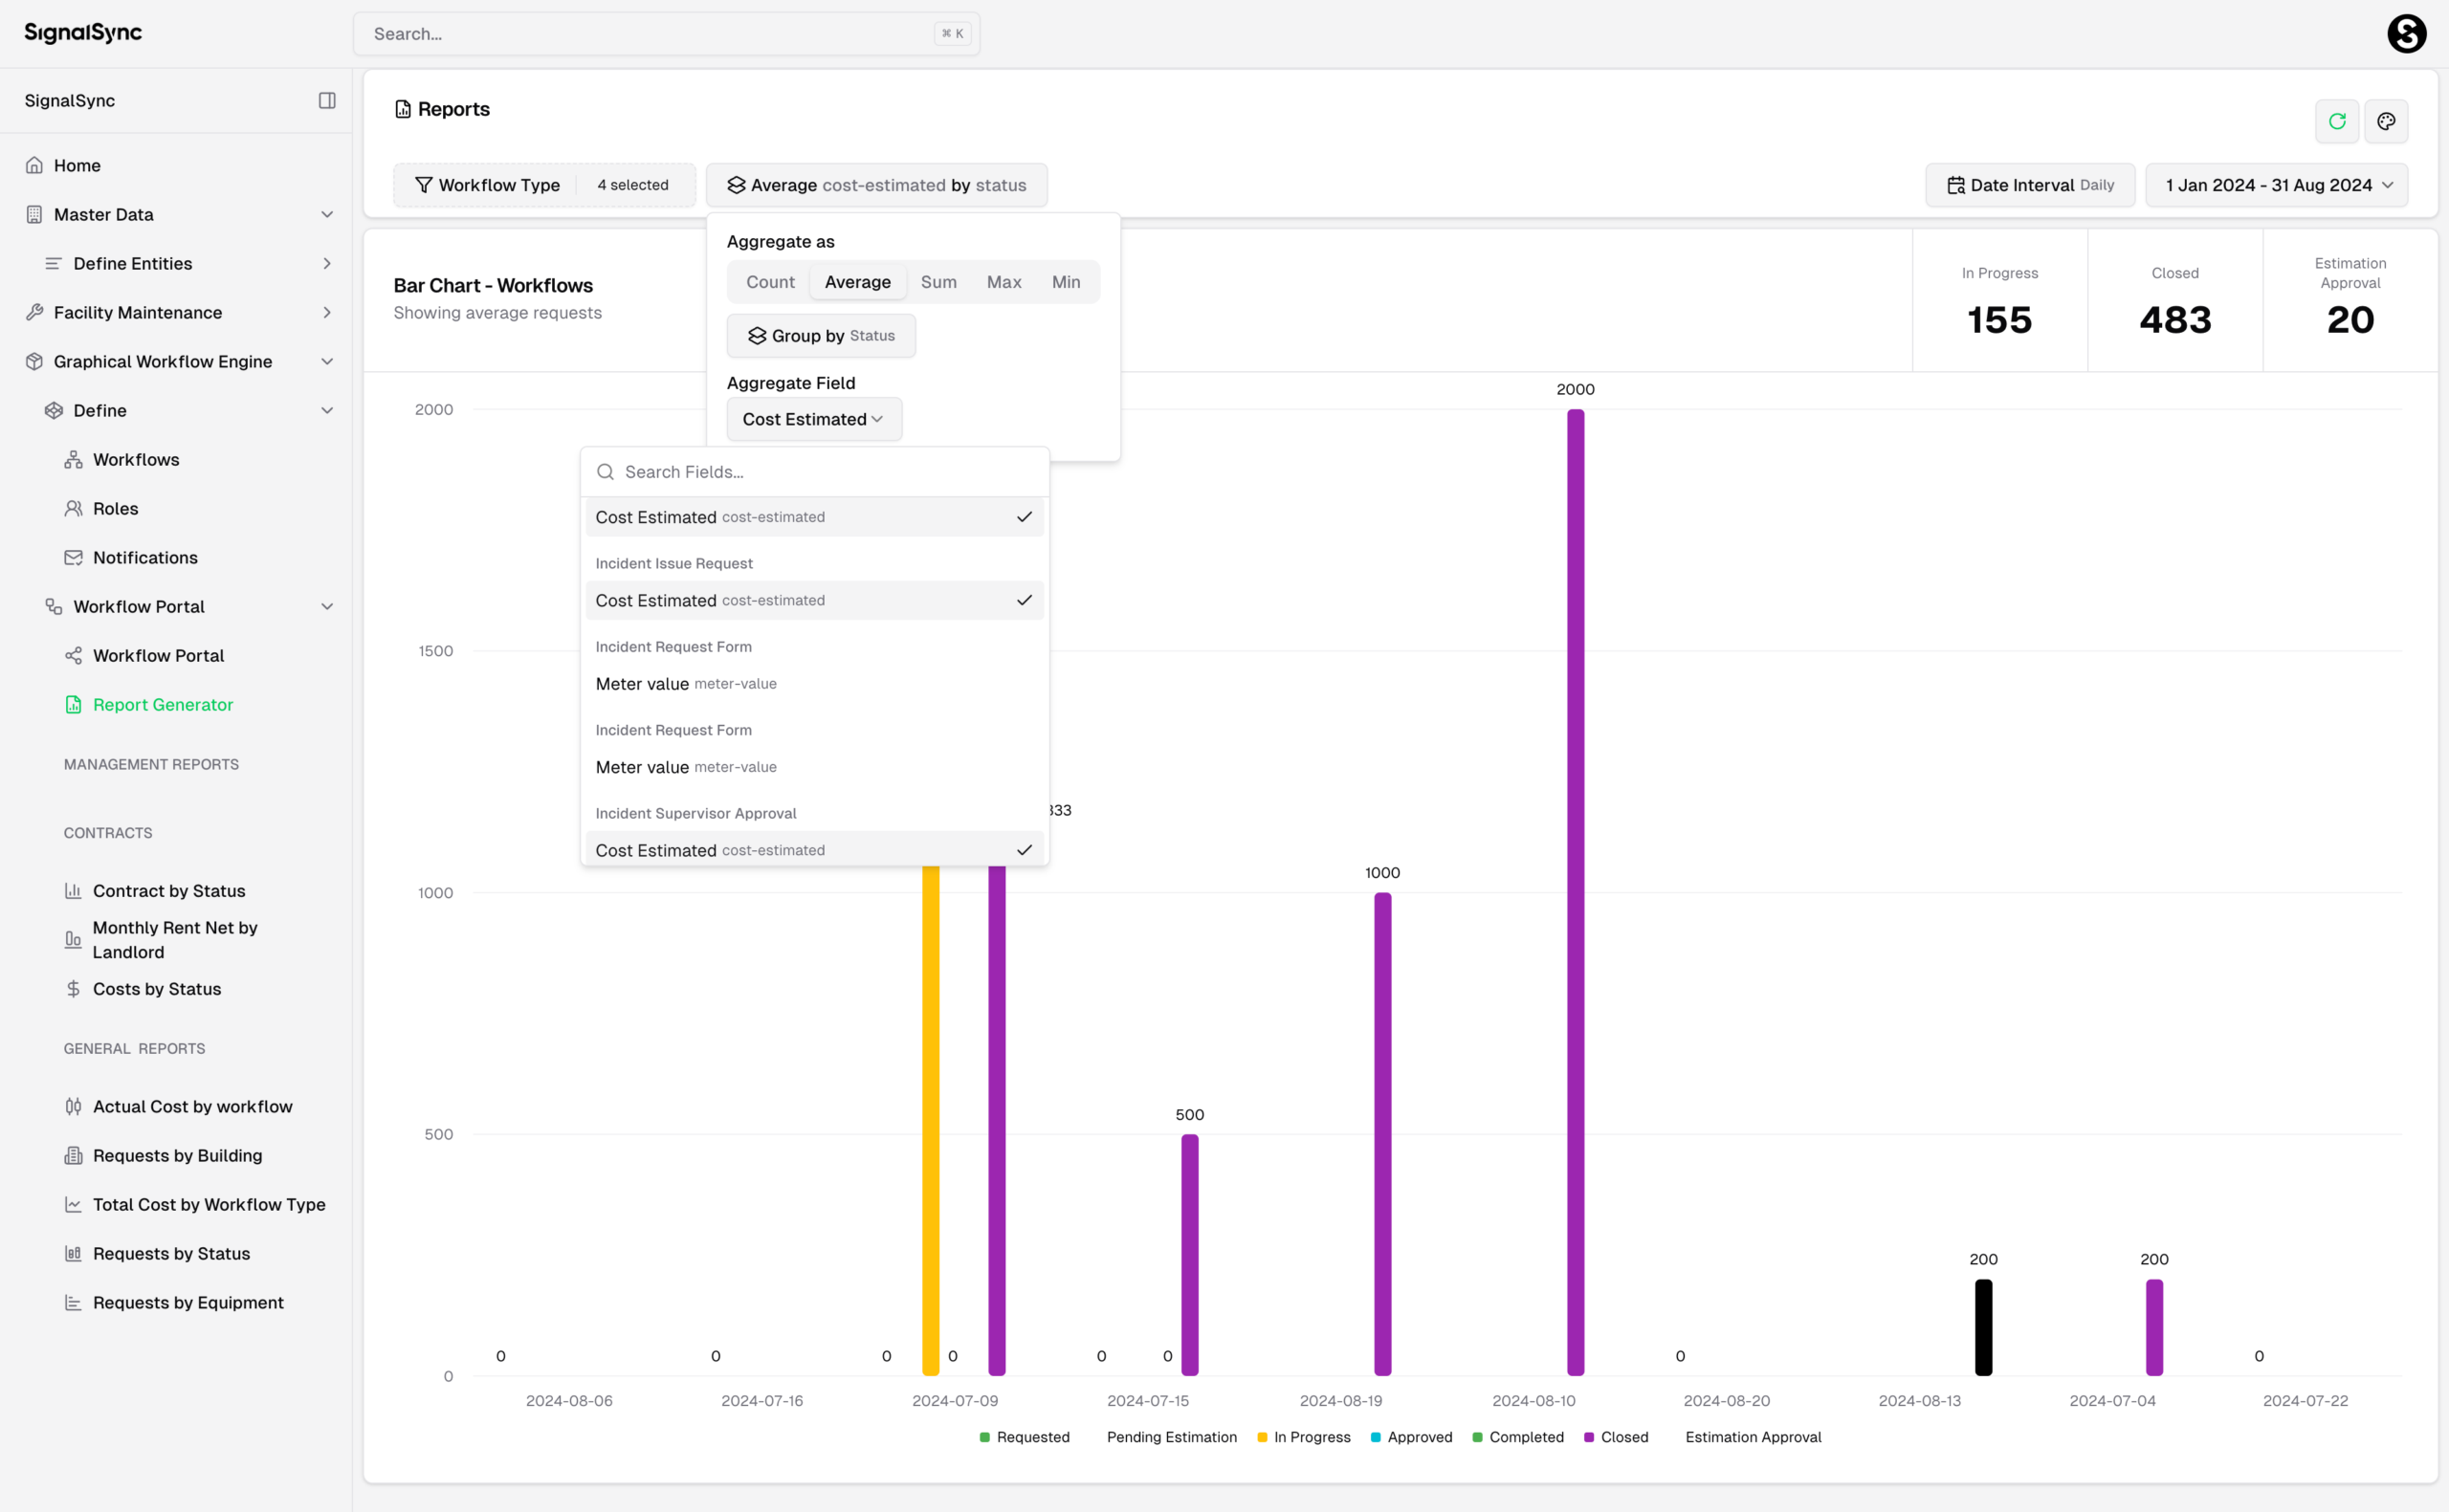Open the color palette theme icon

[x=2385, y=121]
